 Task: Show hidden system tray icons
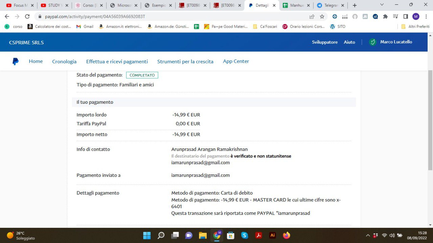click(x=368, y=235)
